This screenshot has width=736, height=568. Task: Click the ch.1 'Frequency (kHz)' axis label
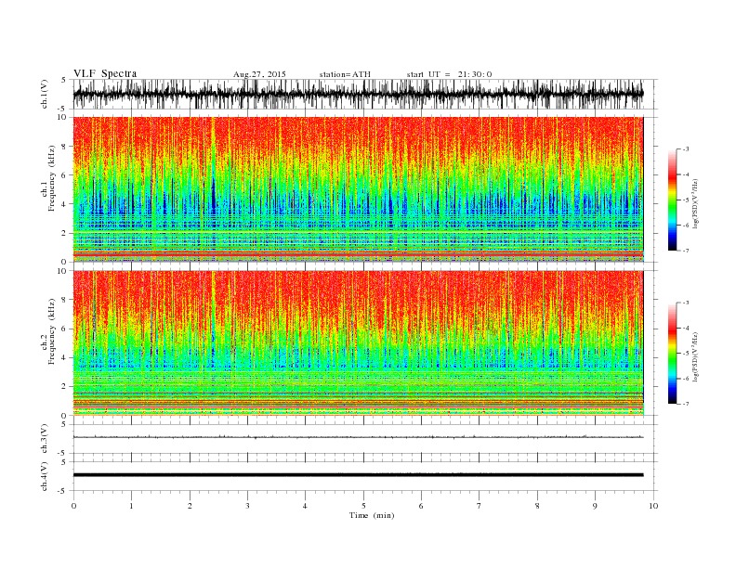click(52, 178)
